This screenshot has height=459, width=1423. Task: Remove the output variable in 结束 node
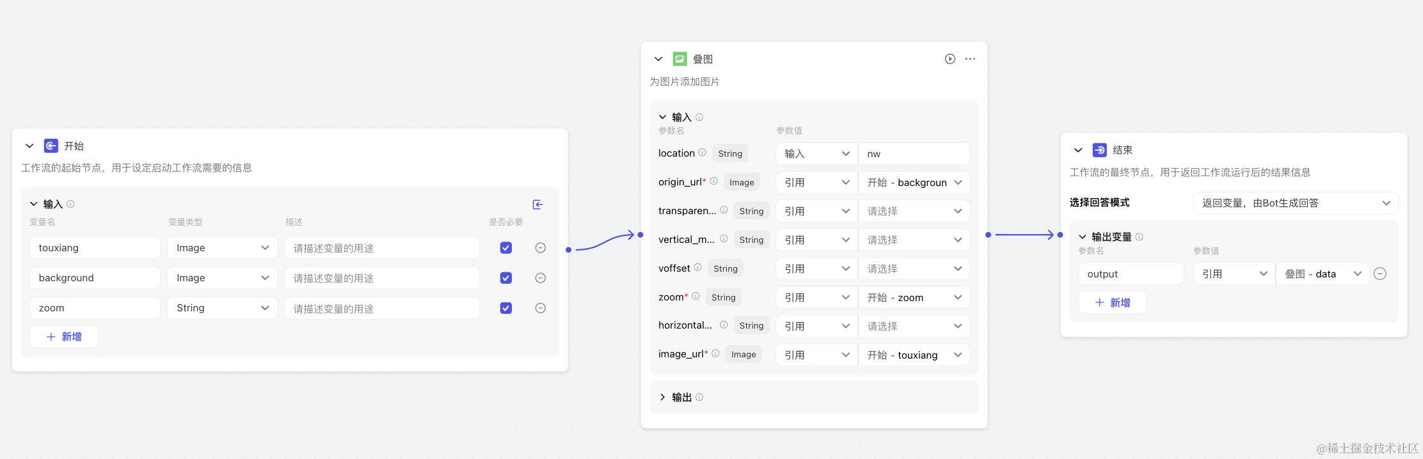(x=1380, y=274)
